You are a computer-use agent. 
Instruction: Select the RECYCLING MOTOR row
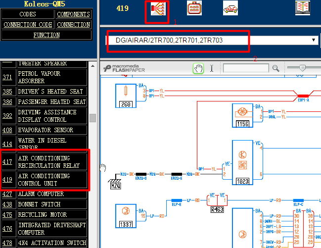point(52,215)
